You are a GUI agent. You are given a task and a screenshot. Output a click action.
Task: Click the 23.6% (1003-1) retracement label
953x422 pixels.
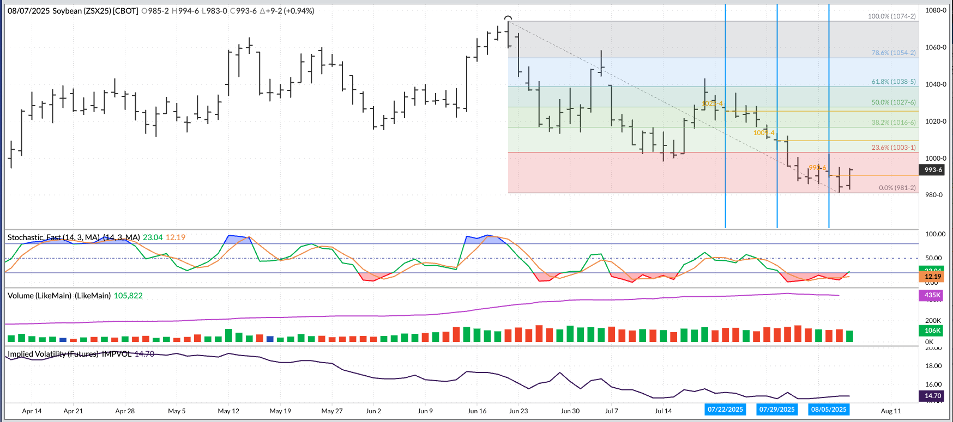[893, 148]
